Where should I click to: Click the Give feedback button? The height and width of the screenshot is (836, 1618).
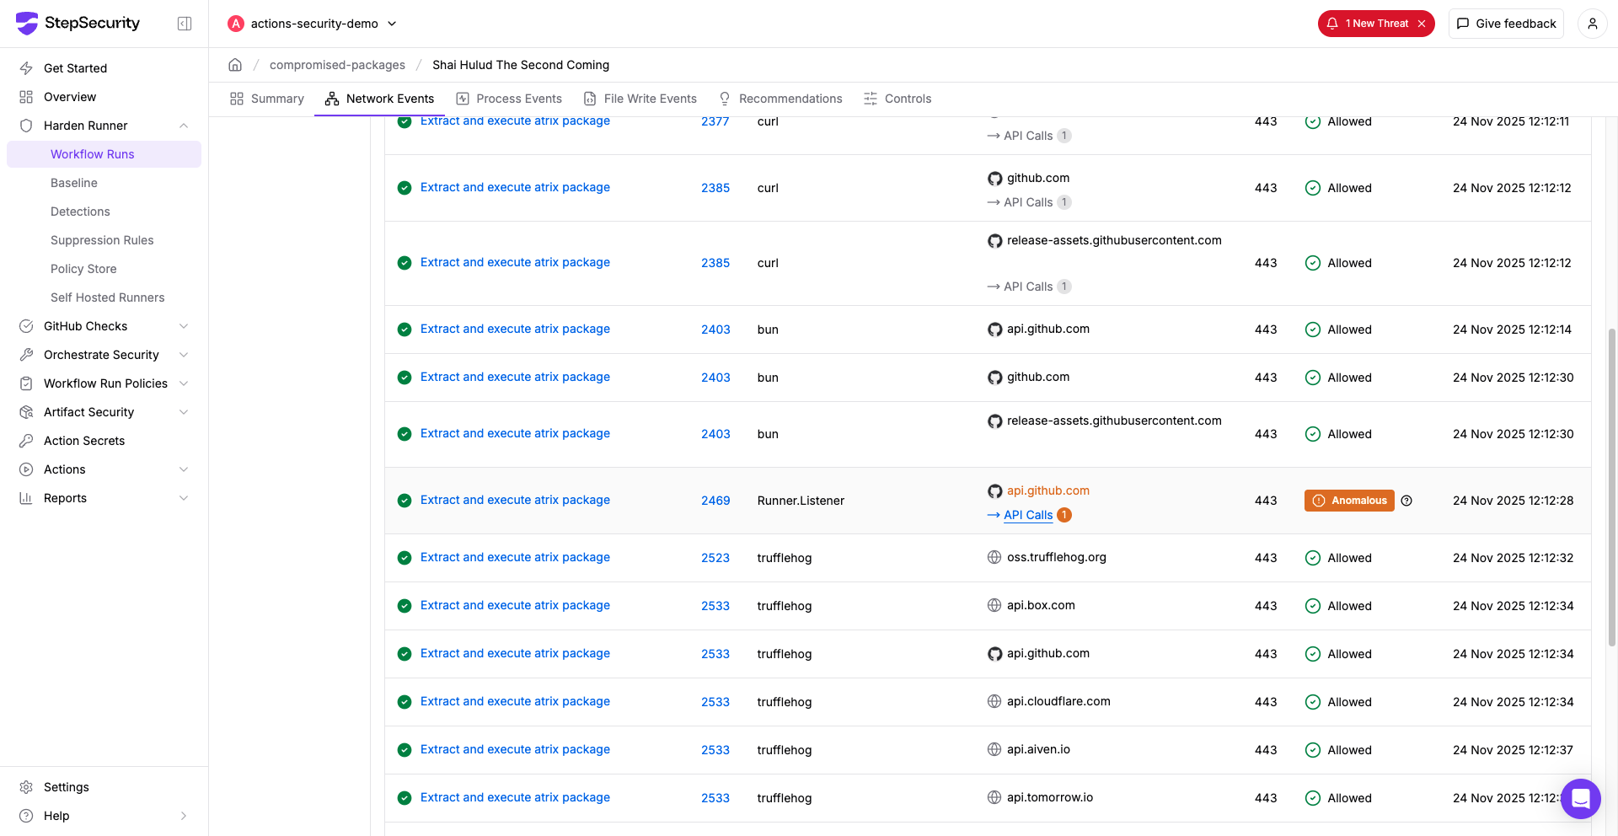coord(1506,24)
